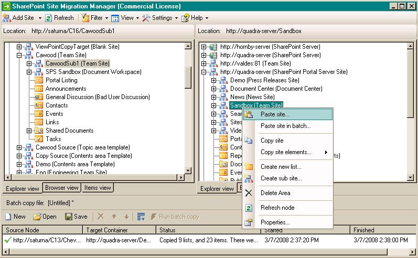Click the green checkmark on the batch row

coord(8,240)
